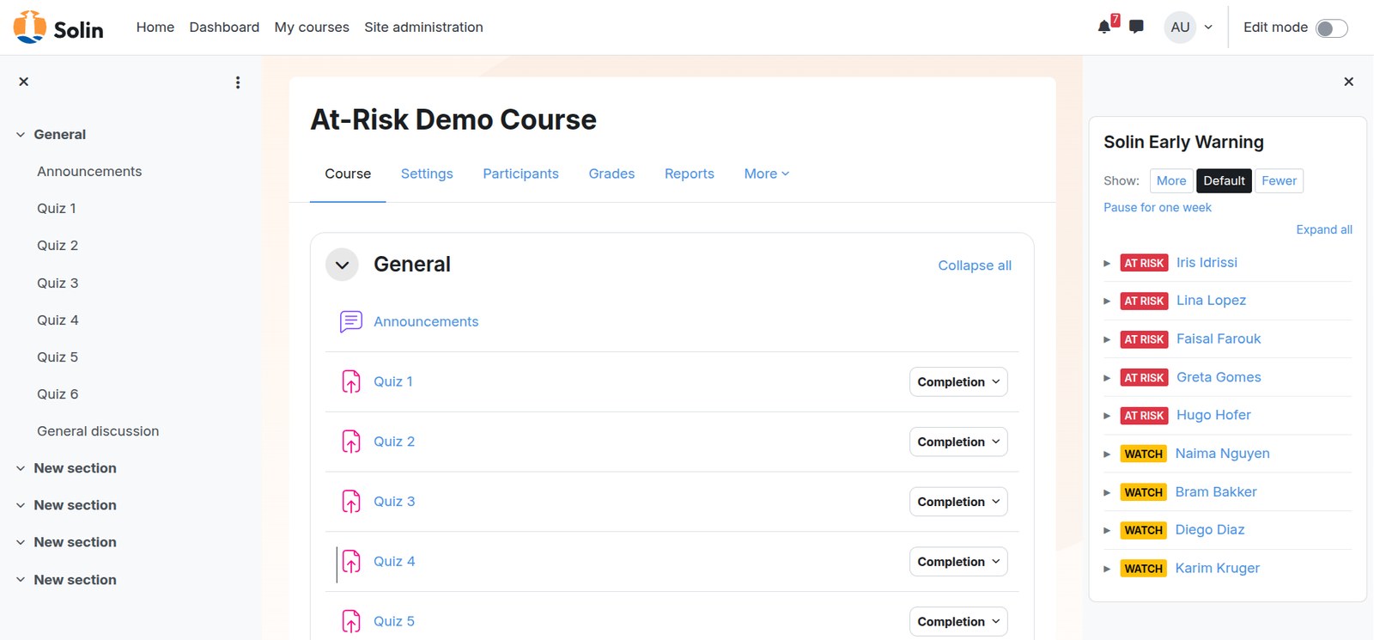Click Collapse all link
The width and height of the screenshot is (1374, 640).
(x=975, y=265)
